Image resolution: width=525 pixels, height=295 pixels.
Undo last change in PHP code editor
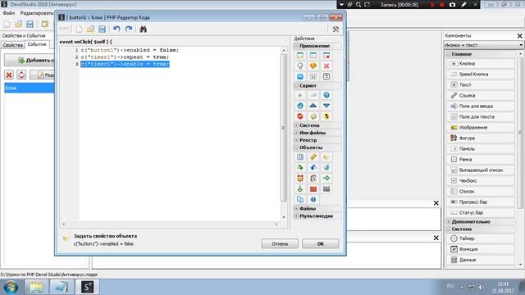116,29
